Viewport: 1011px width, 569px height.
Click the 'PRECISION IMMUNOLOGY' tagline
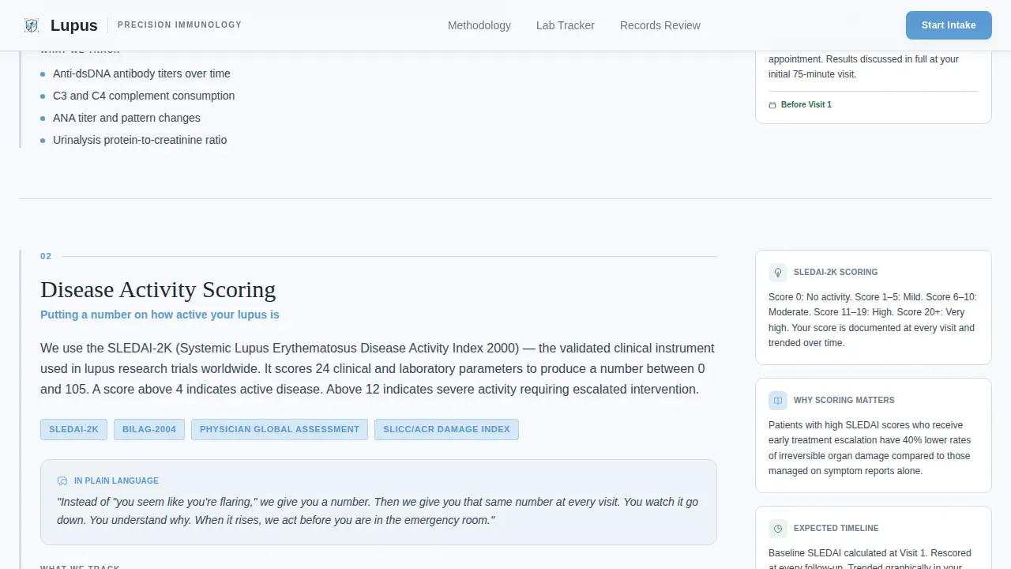[x=180, y=24]
